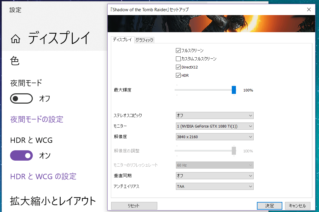
Task: Open the HDR と WCG の設定 link
Action: click(x=43, y=177)
